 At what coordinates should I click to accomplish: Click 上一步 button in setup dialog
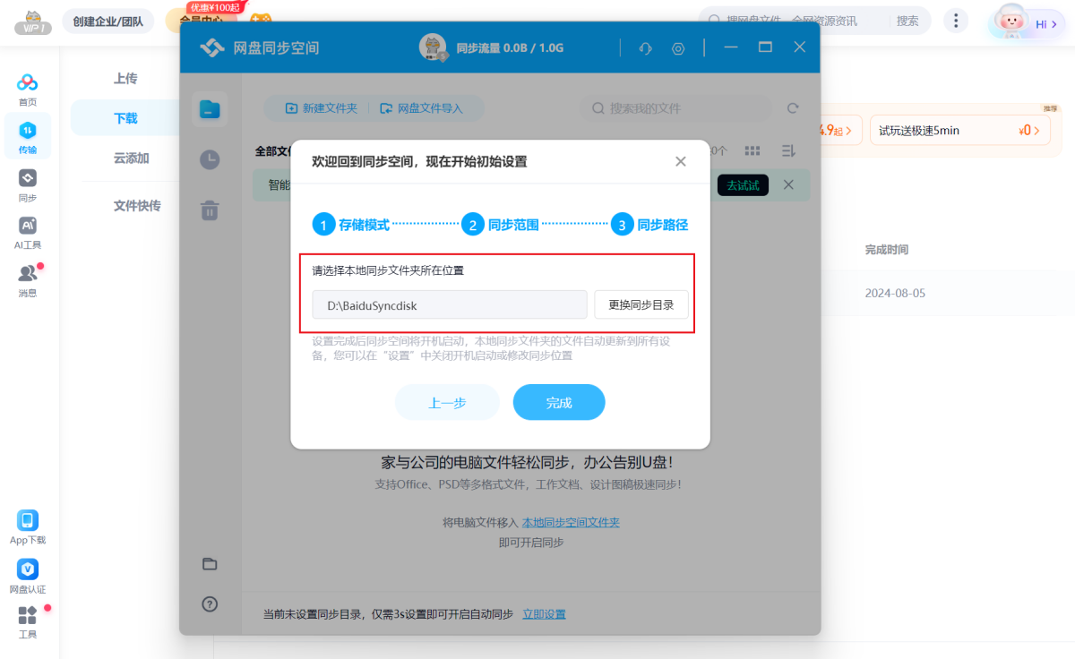[447, 402]
